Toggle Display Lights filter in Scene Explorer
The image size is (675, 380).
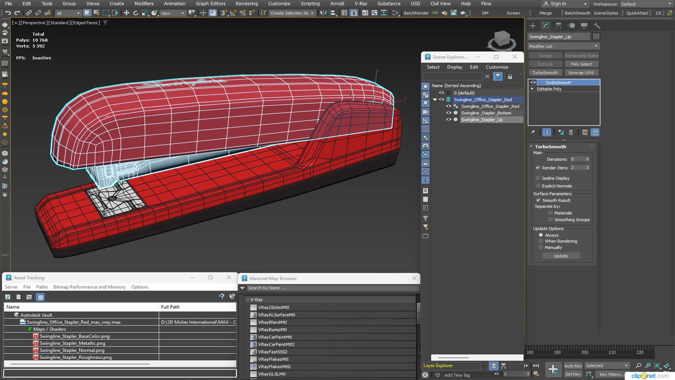point(425,103)
